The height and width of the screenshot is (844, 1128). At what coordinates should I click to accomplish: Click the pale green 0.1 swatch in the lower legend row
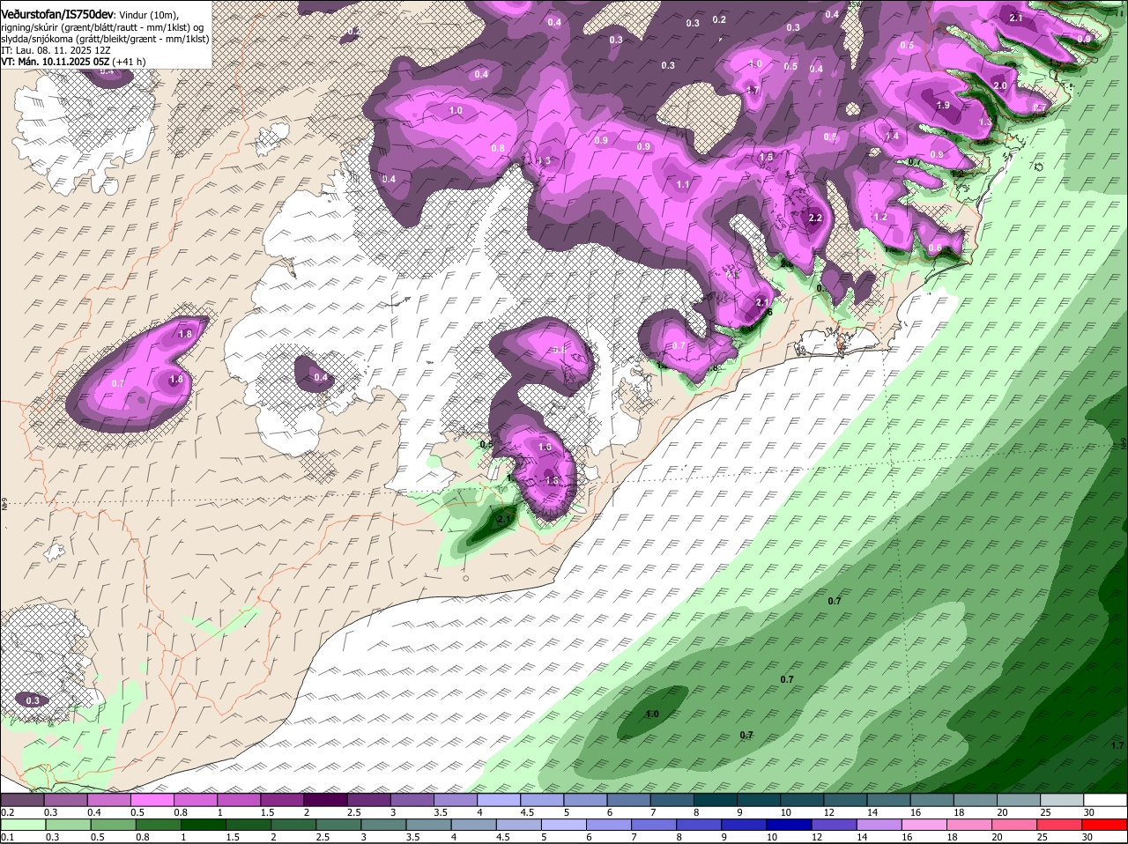22,825
